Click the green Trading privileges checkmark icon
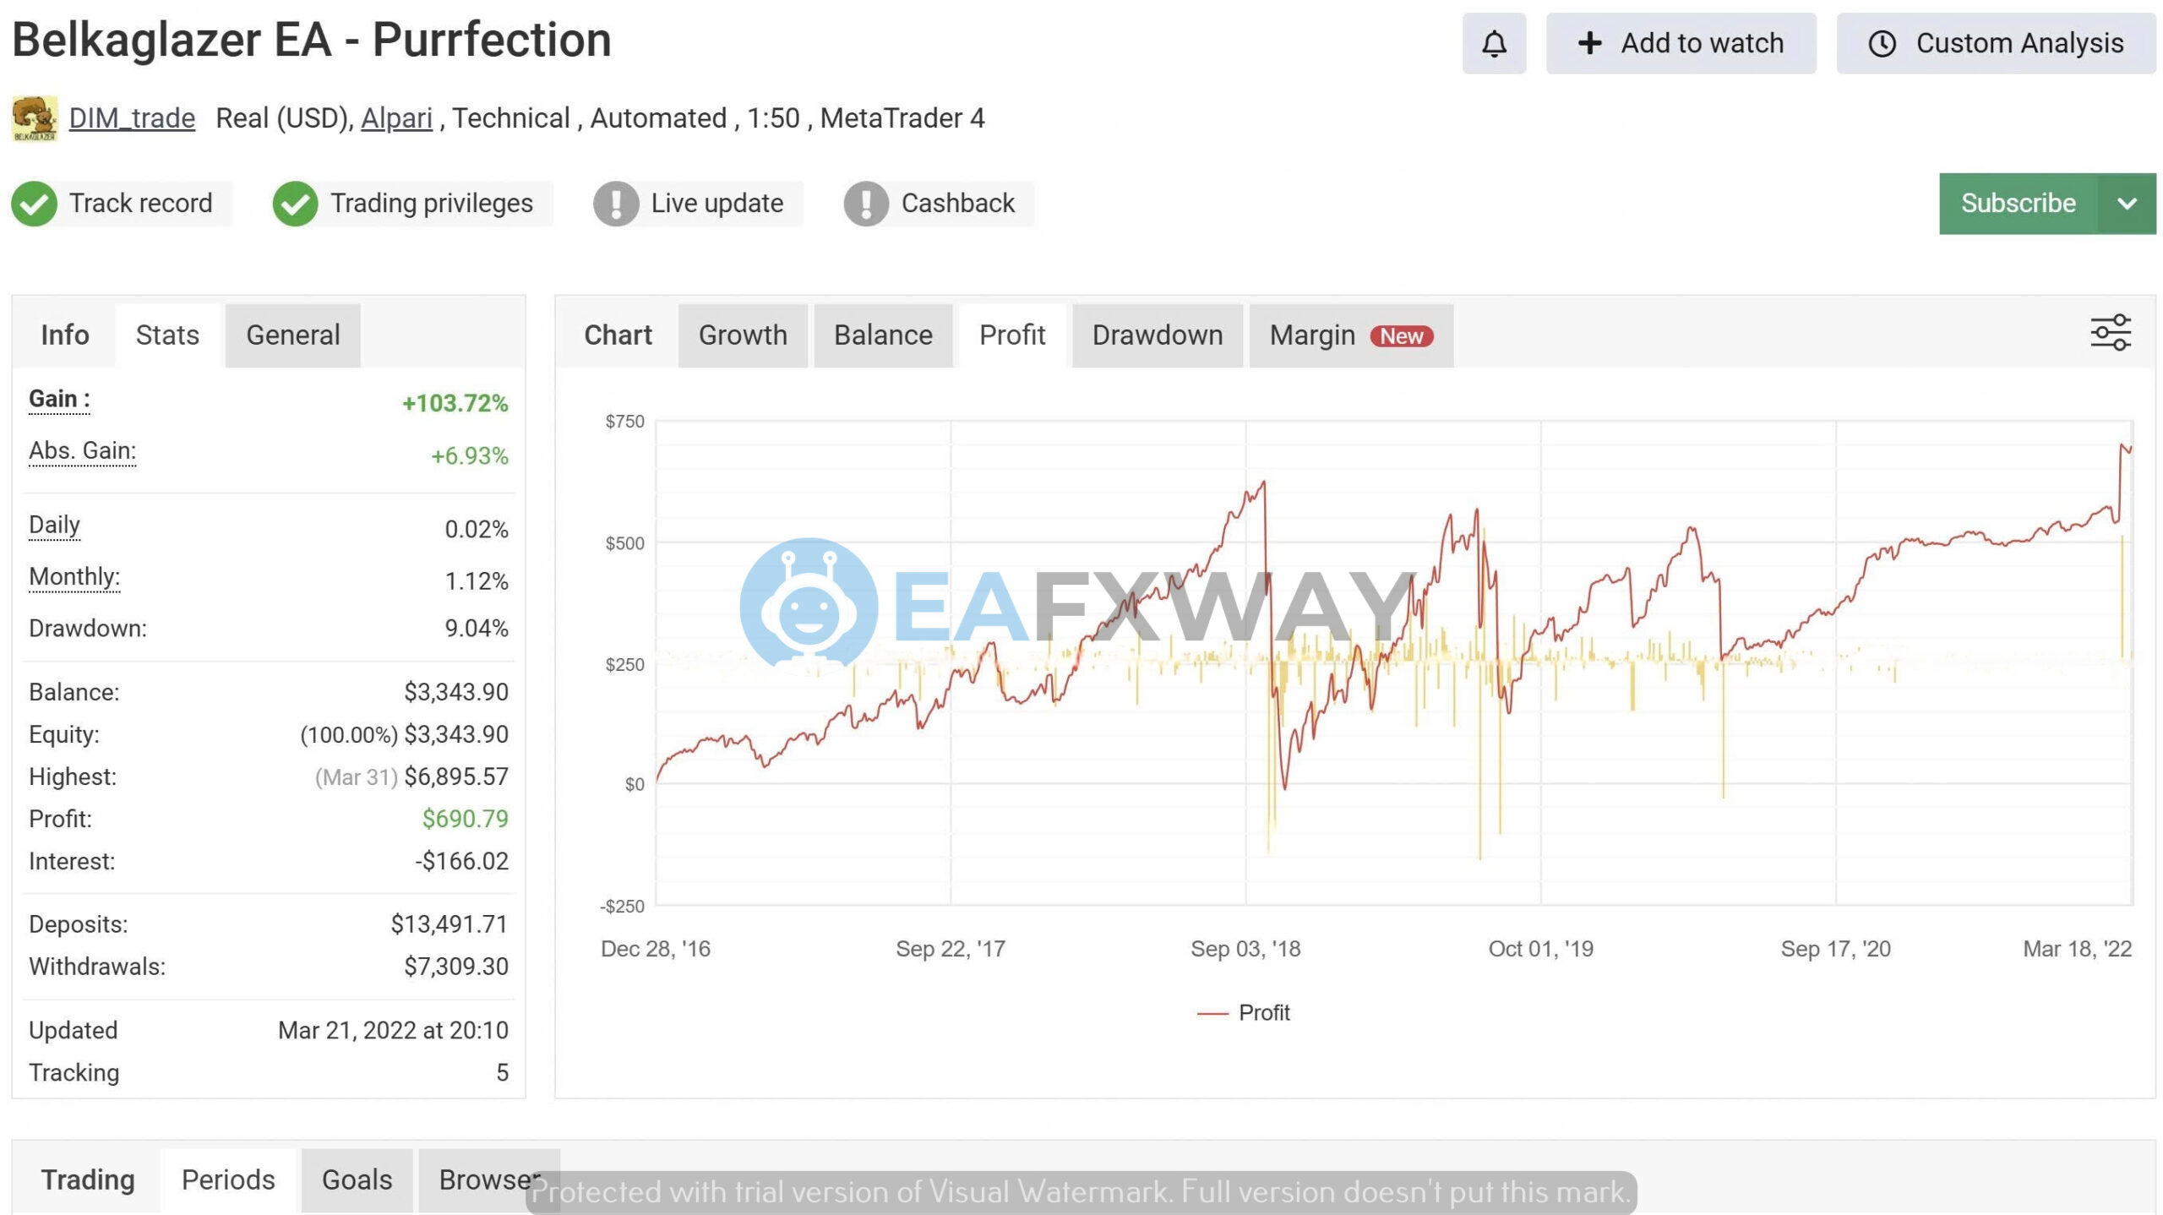 (295, 203)
